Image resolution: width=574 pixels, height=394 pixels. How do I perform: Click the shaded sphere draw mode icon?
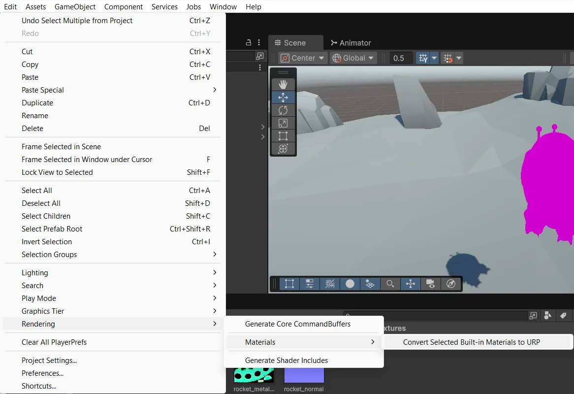pyautogui.click(x=350, y=284)
